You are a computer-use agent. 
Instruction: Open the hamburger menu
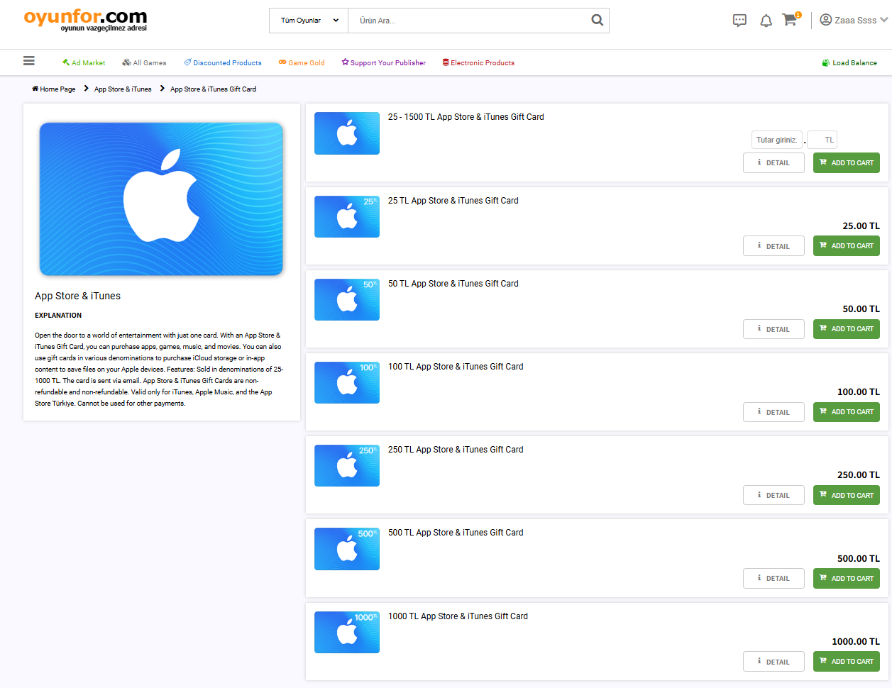click(29, 61)
